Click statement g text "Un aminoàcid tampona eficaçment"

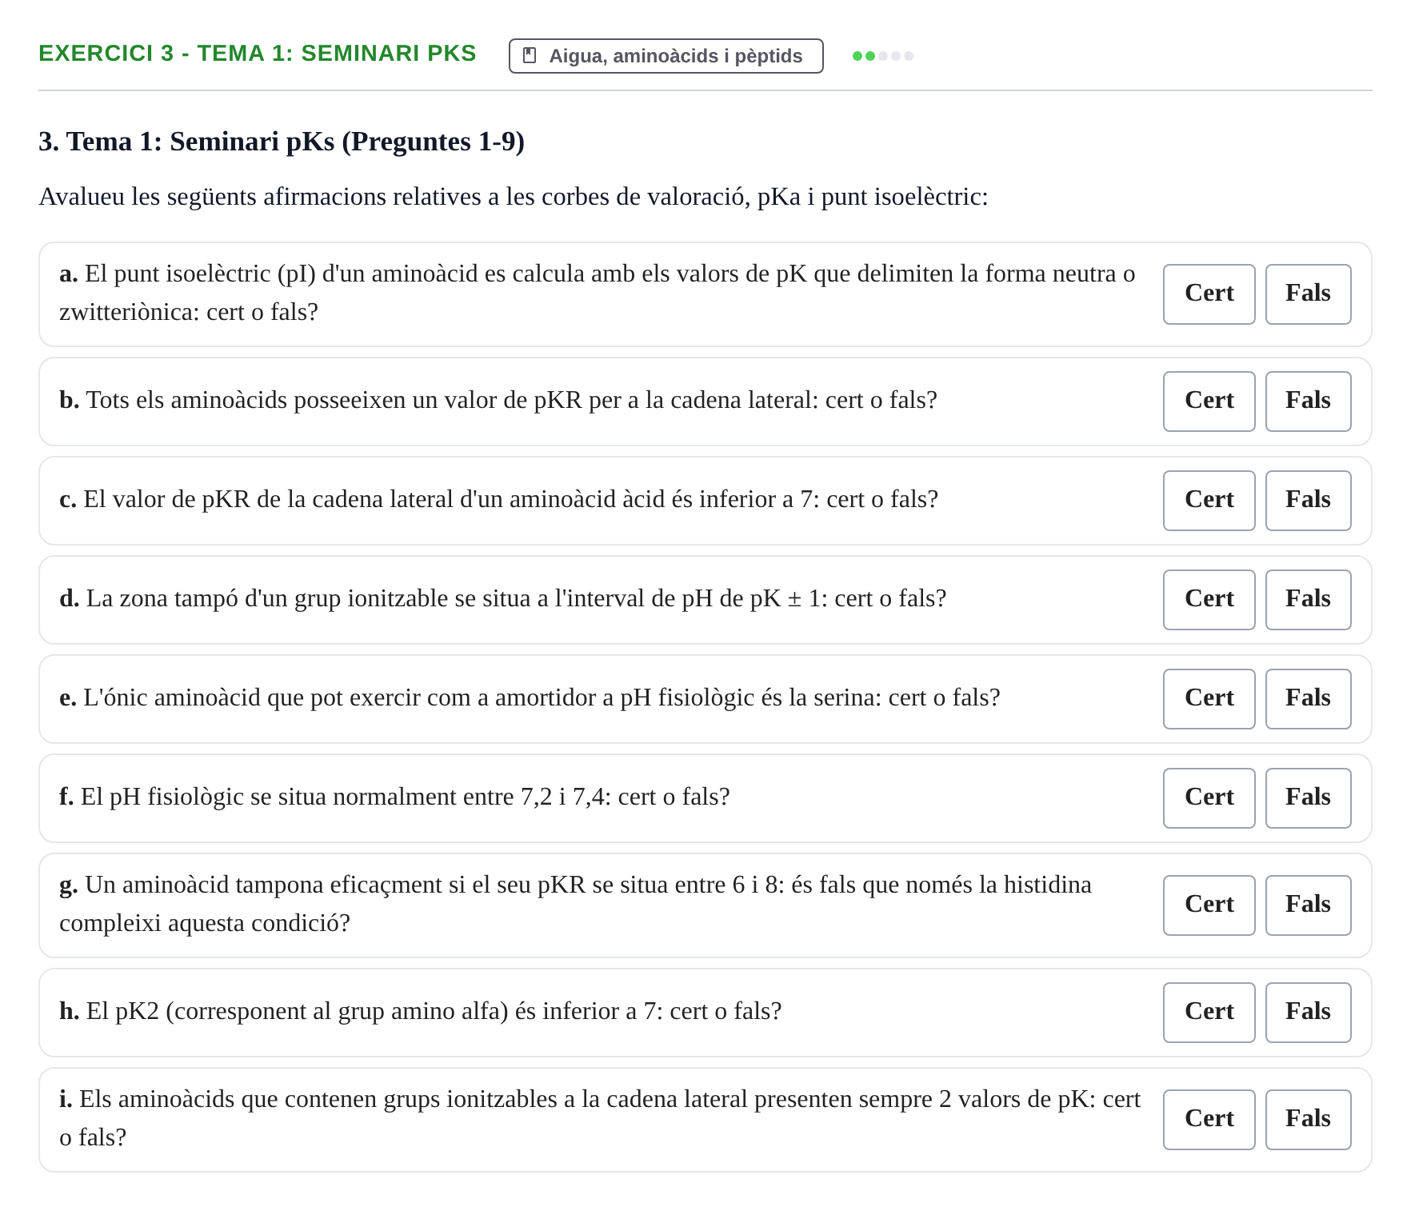click(x=576, y=904)
